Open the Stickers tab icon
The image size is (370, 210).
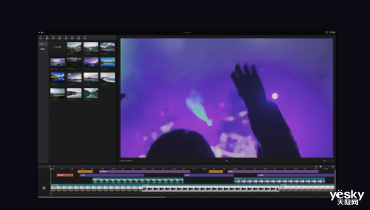(59, 38)
